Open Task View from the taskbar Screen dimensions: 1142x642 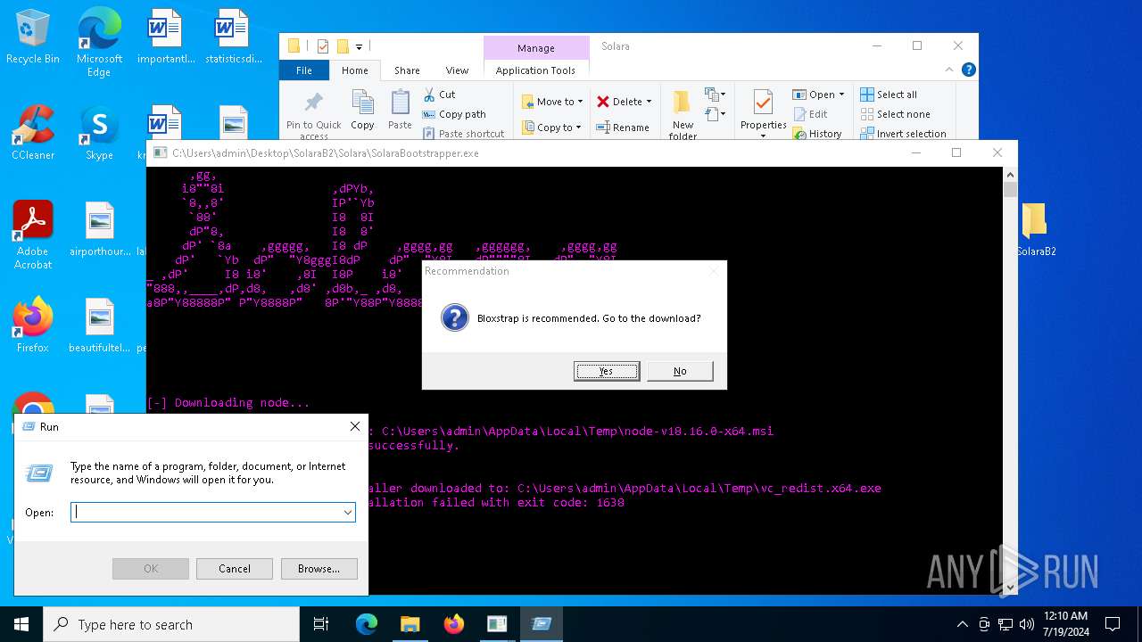pyautogui.click(x=321, y=624)
